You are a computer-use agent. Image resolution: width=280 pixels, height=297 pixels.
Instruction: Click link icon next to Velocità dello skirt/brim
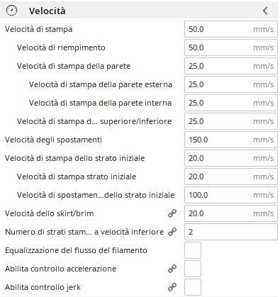172,213
